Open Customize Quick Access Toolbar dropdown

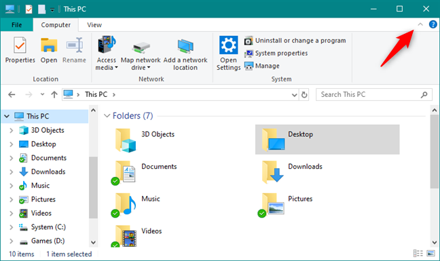tap(52, 9)
